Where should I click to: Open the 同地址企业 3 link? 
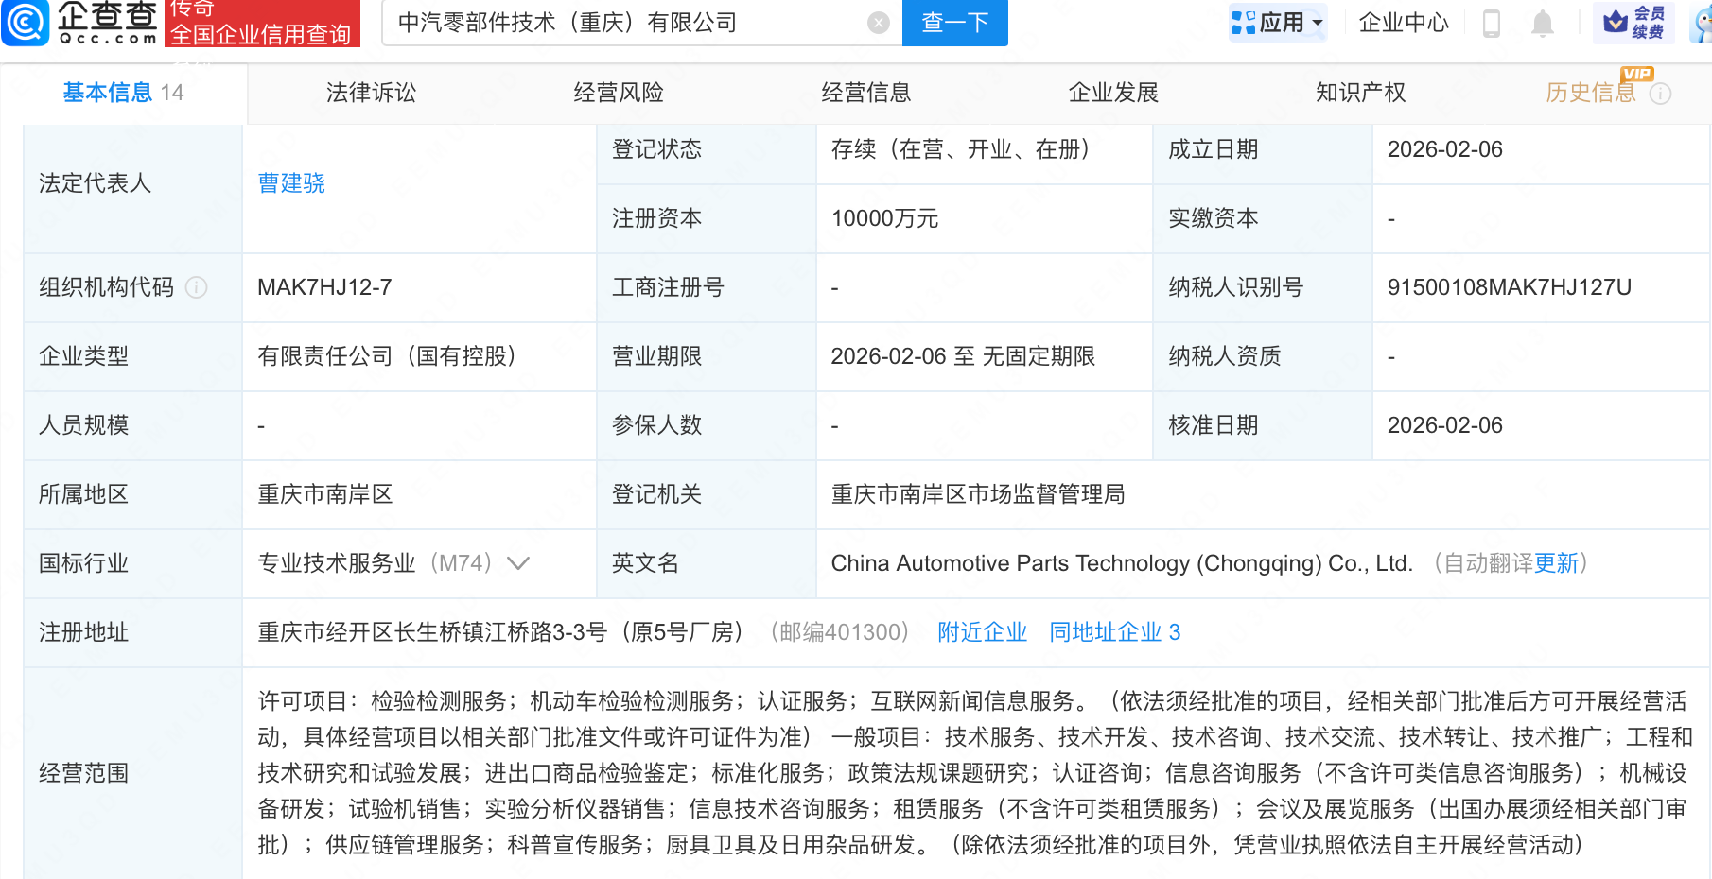click(x=1115, y=632)
